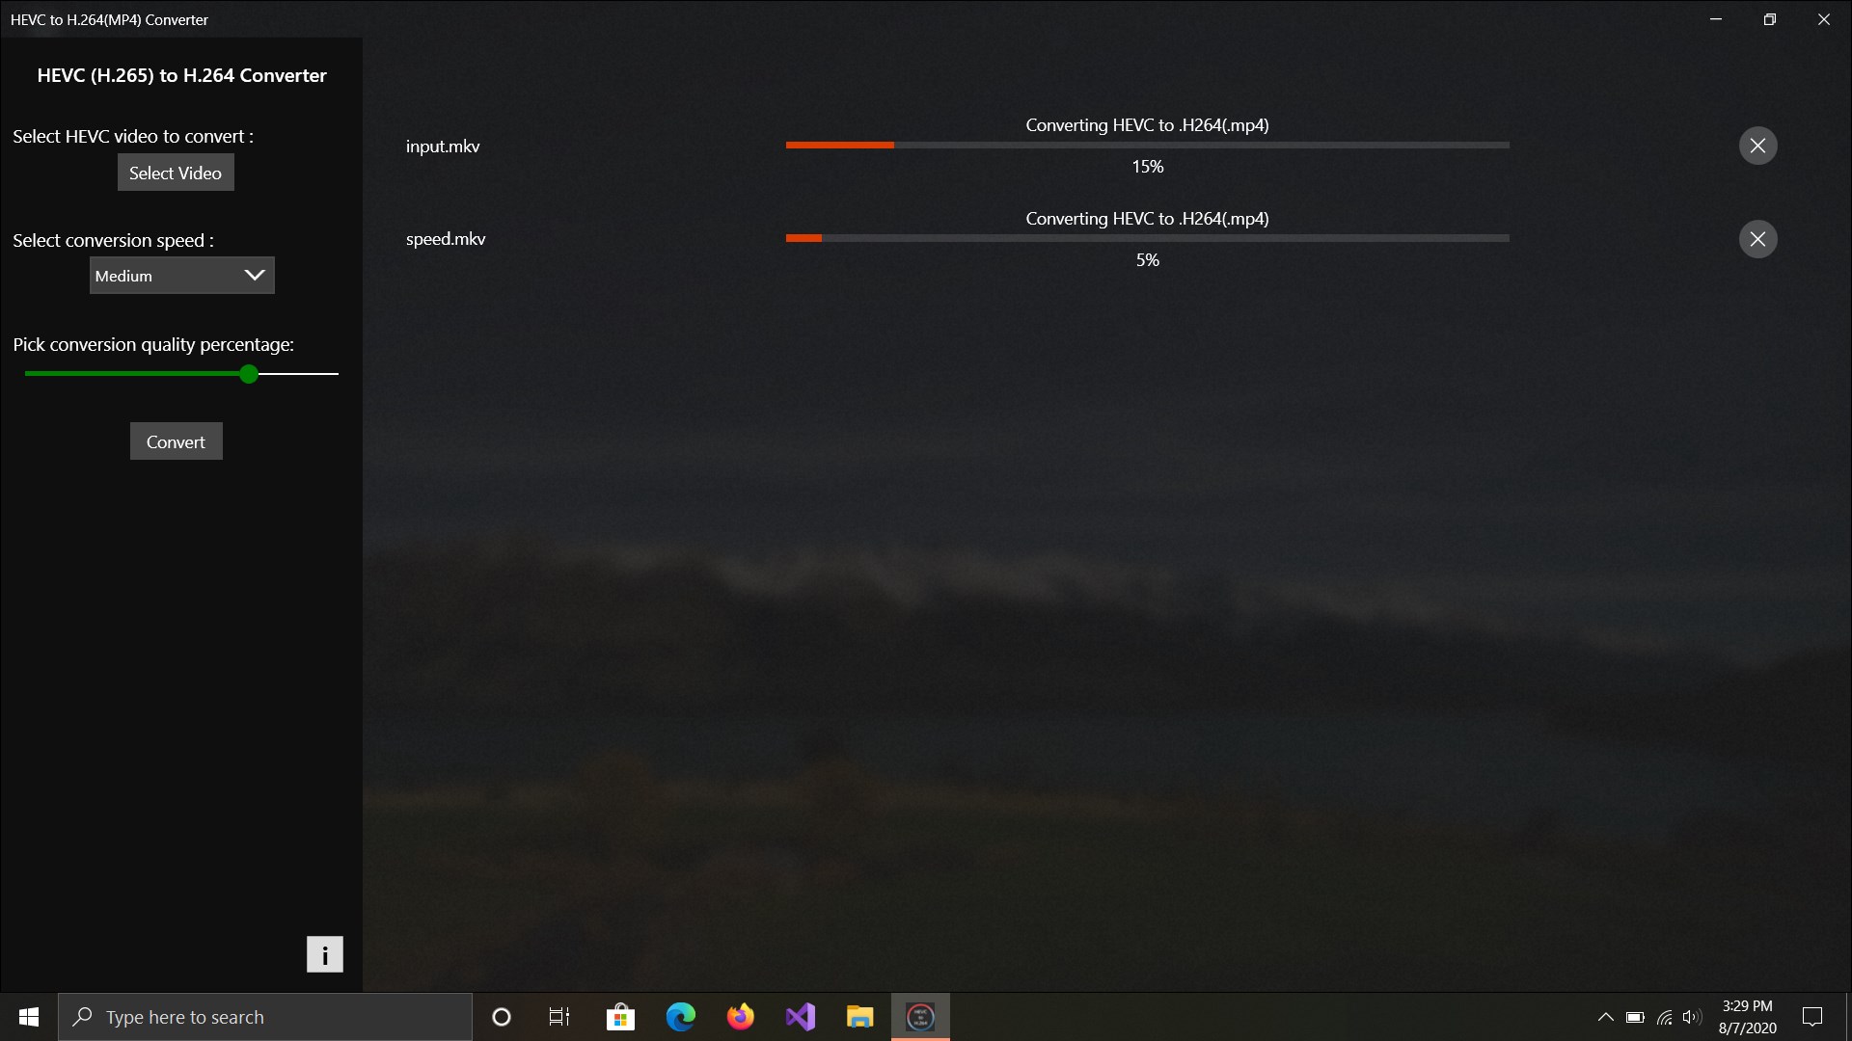Open Task View from the taskbar
Screen dimensions: 1852x1041
click(x=558, y=1017)
